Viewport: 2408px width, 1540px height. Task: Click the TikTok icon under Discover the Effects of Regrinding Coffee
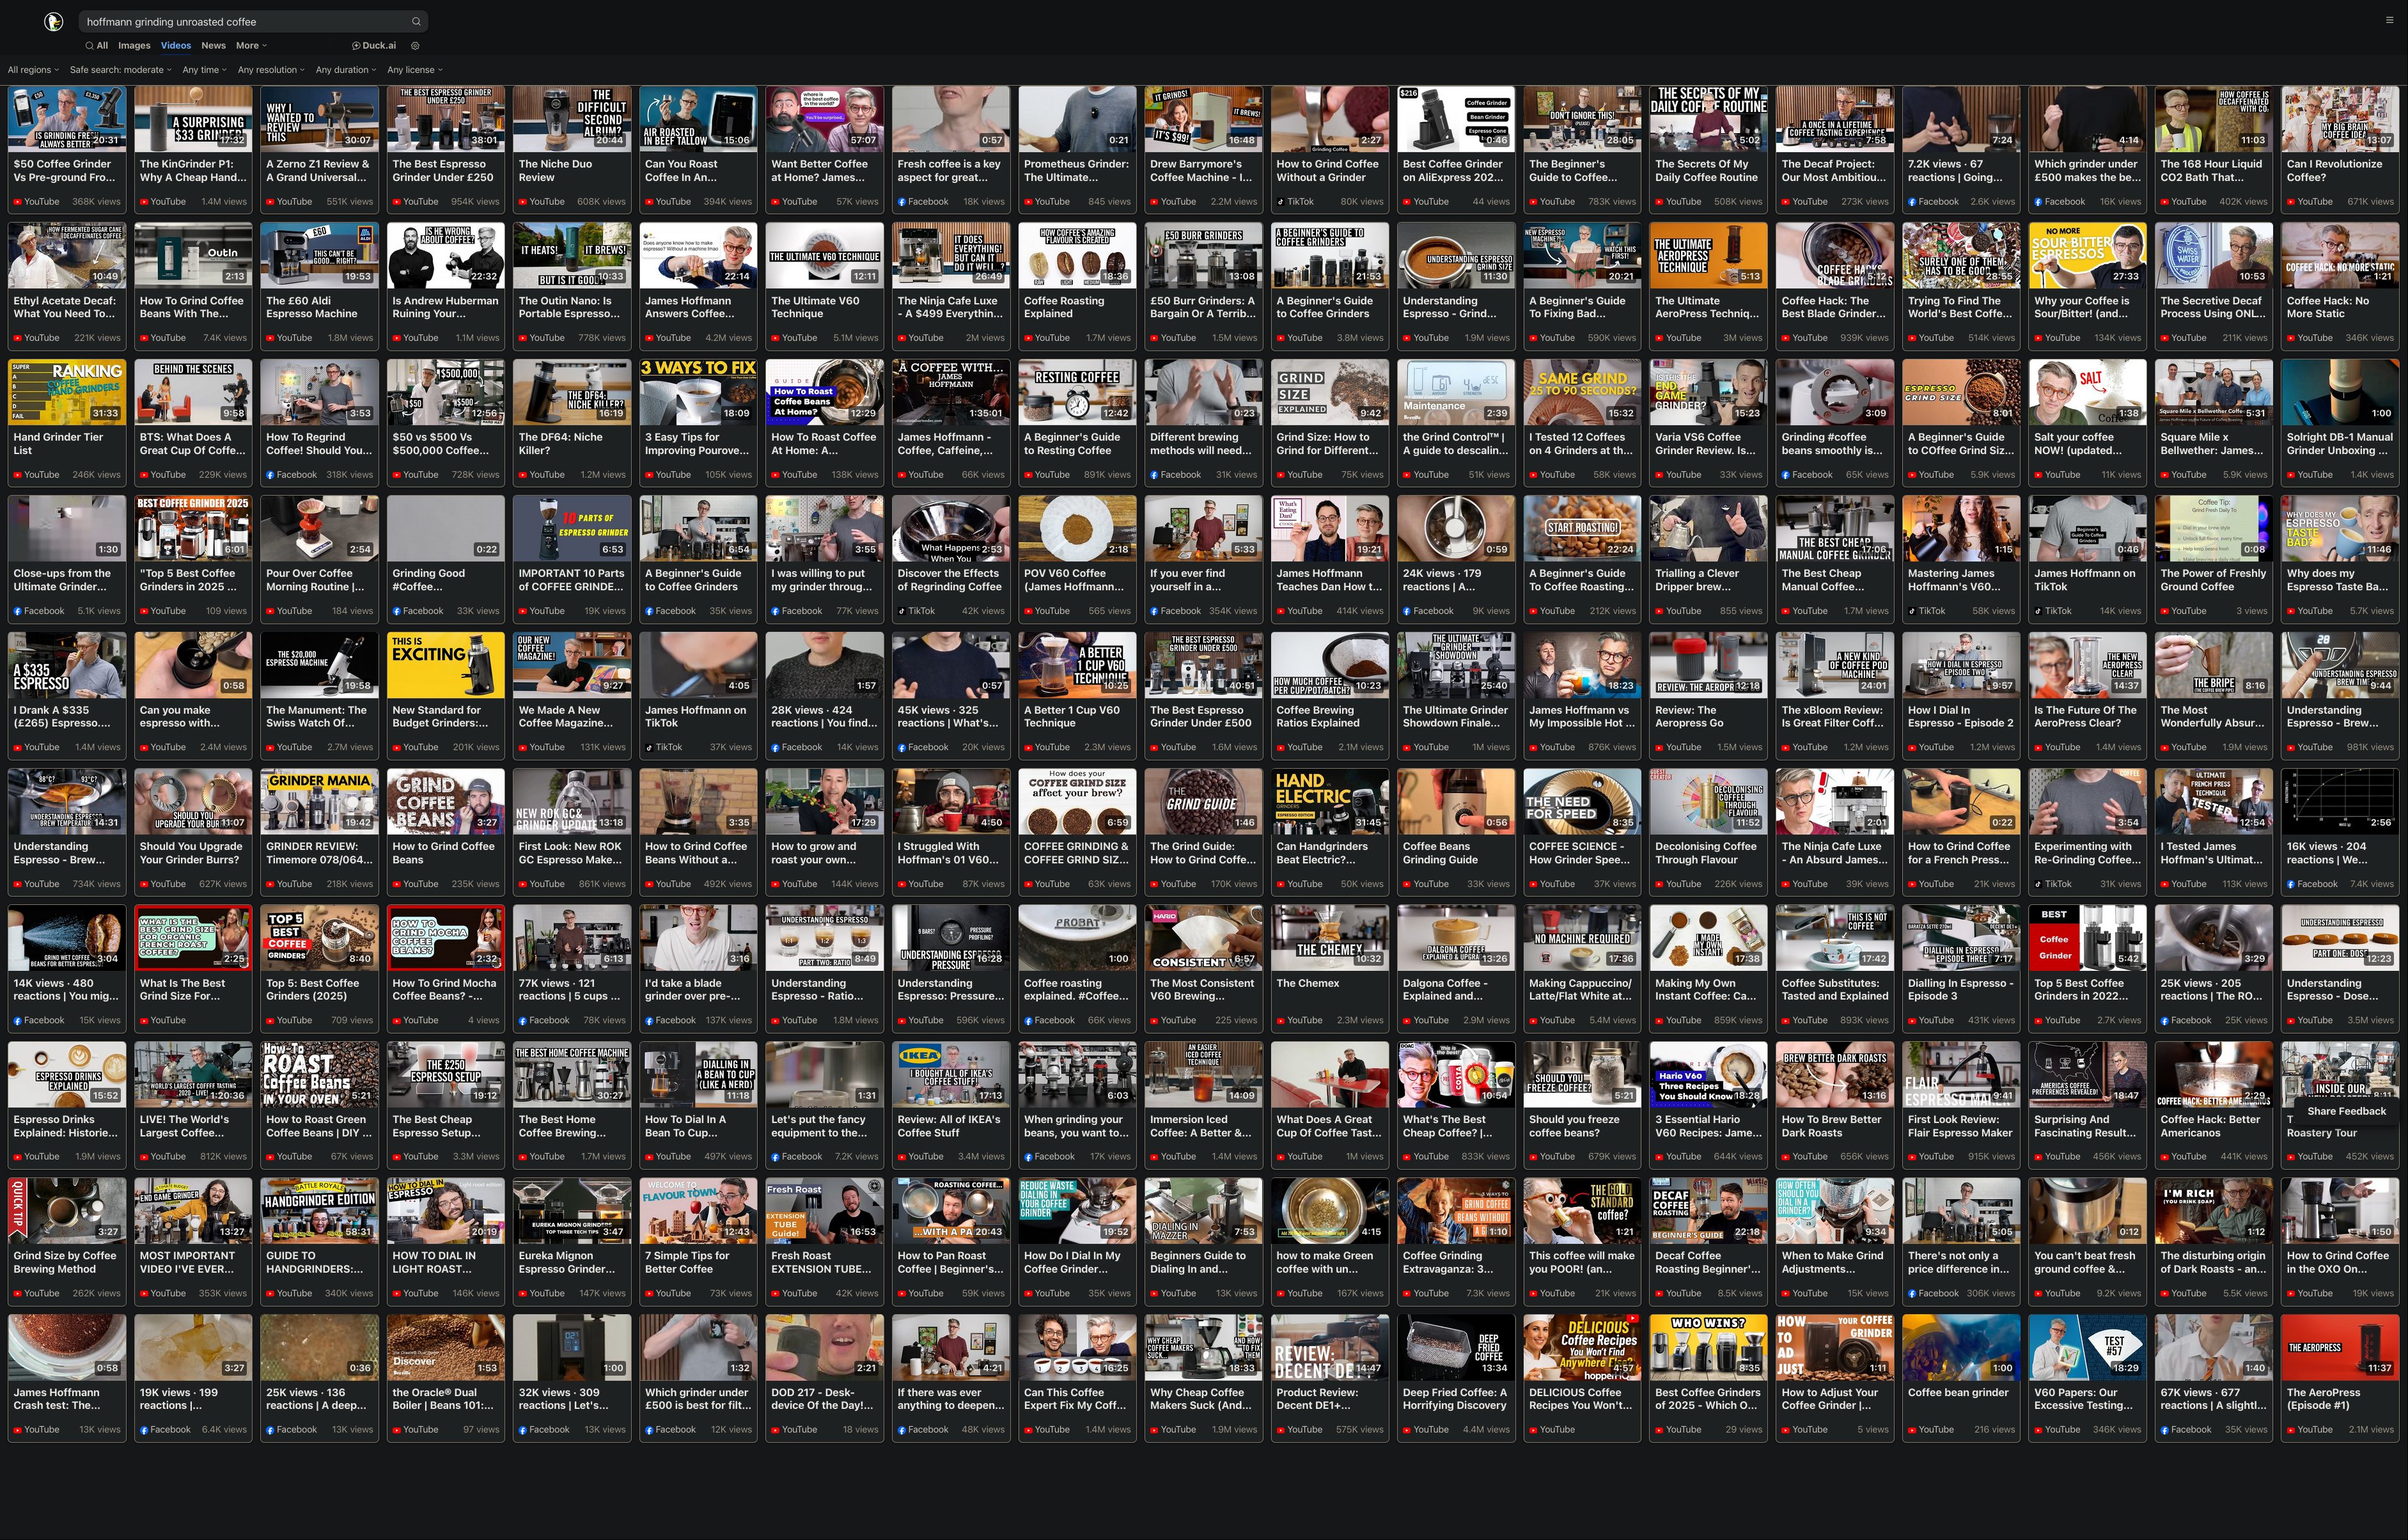point(902,611)
